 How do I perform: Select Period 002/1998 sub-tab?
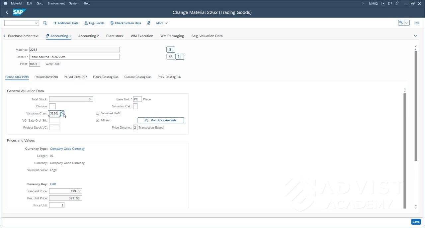coord(46,77)
